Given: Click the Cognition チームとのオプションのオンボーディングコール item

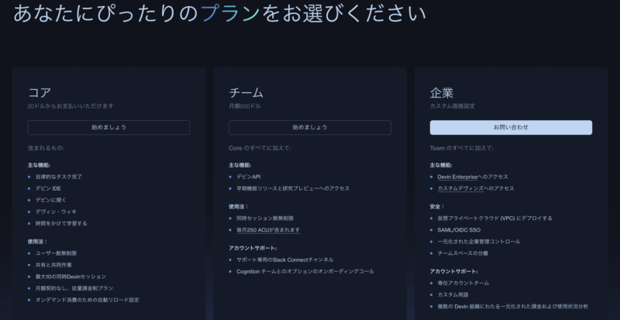Looking at the screenshot, I should (x=305, y=271).
